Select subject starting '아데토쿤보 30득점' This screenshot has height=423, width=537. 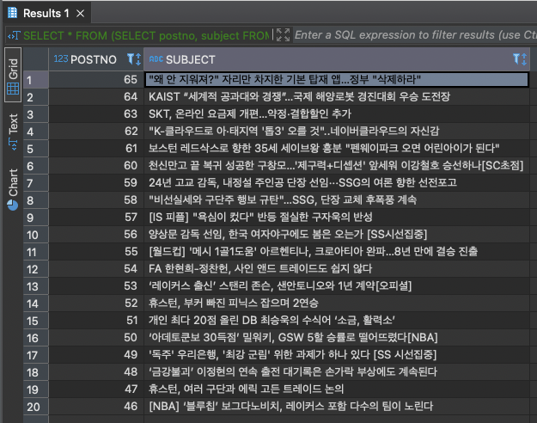click(x=337, y=338)
